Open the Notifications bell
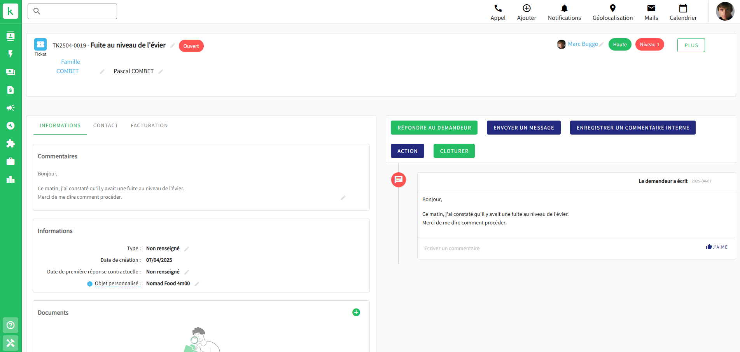The image size is (740, 352). (x=564, y=9)
